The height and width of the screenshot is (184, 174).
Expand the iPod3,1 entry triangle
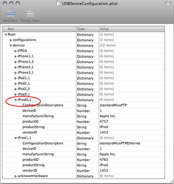coord(16,95)
